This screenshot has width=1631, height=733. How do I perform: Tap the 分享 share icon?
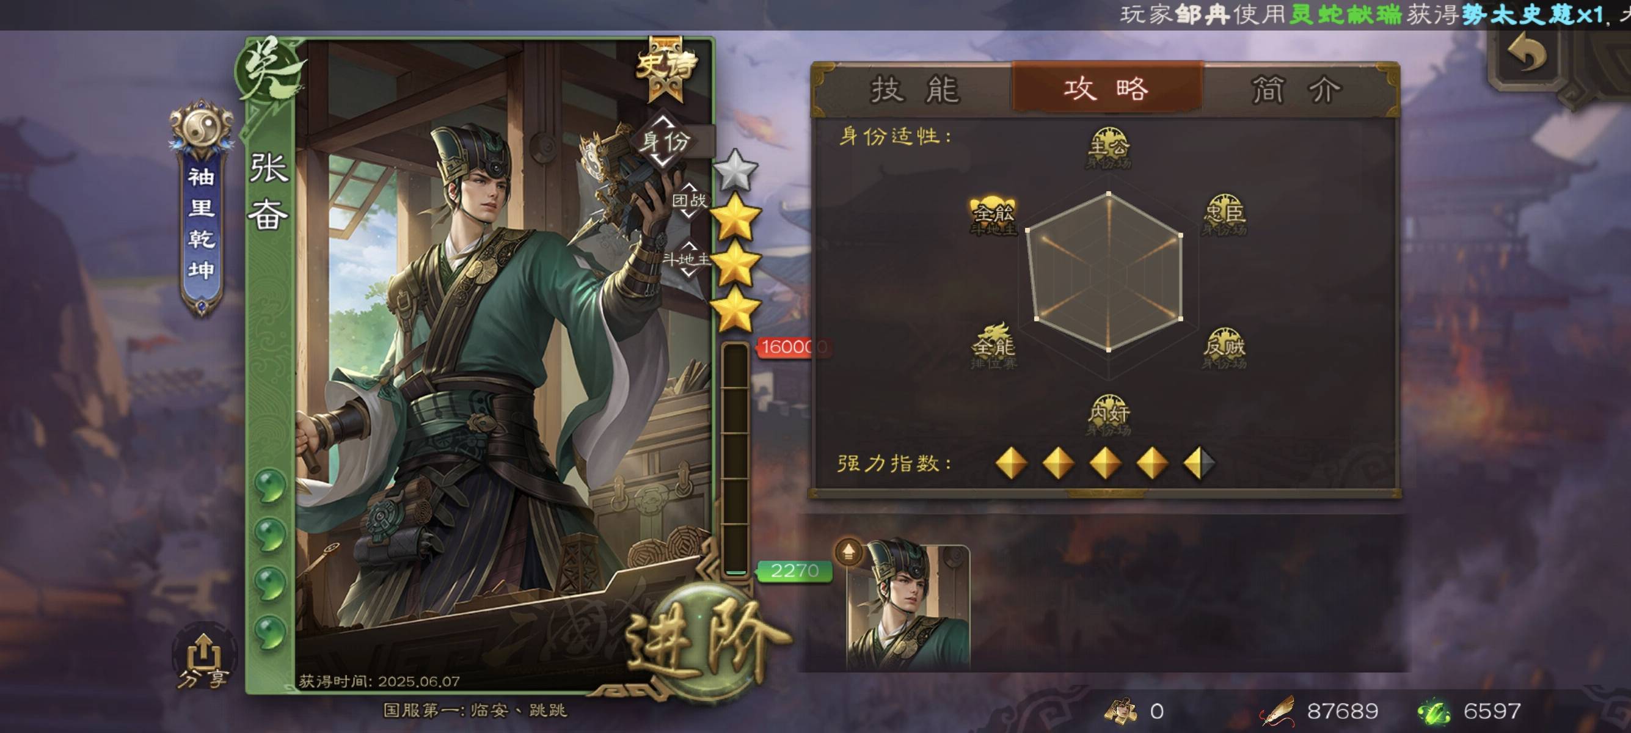203,660
